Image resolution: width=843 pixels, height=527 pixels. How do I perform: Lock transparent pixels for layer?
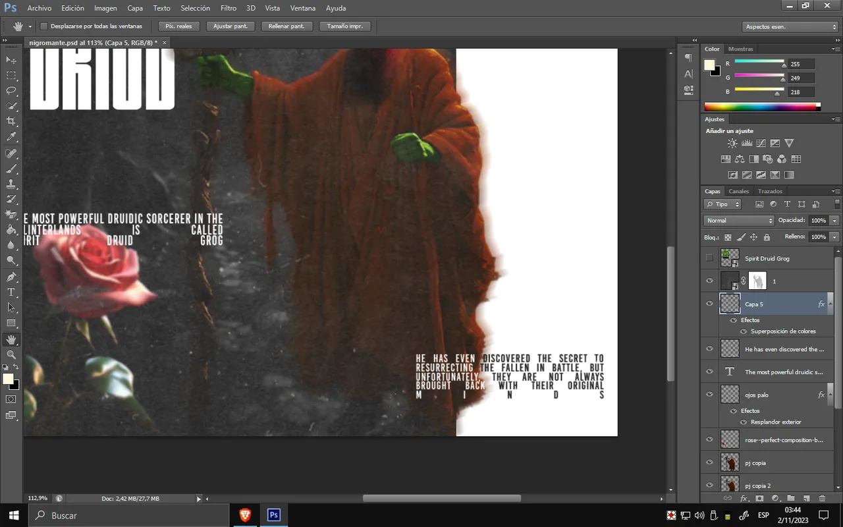tap(728, 237)
